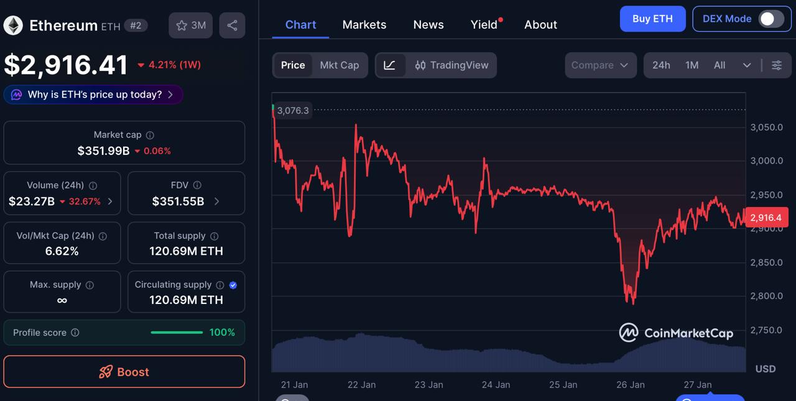The height and width of the screenshot is (401, 796).
Task: Expand the All timeframe dropdown
Action: (x=747, y=65)
